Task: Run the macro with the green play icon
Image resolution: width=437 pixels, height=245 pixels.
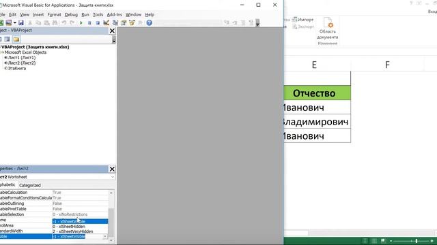Action: pyautogui.click(x=81, y=22)
